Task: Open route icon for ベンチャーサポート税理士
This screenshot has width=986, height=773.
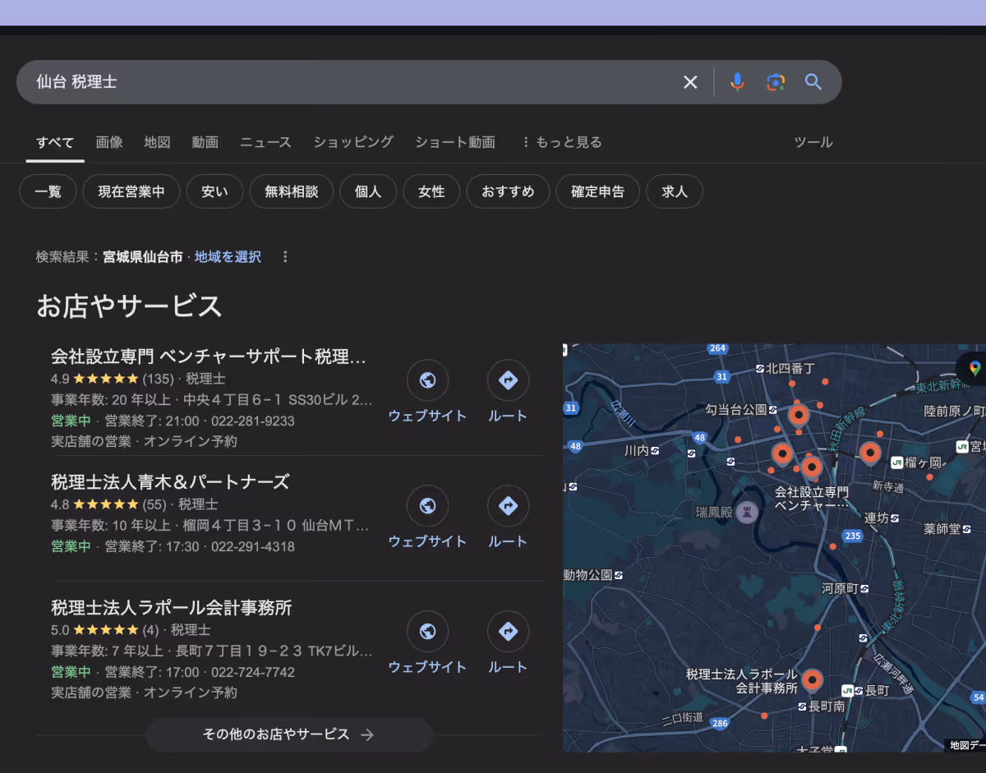Action: click(x=508, y=380)
